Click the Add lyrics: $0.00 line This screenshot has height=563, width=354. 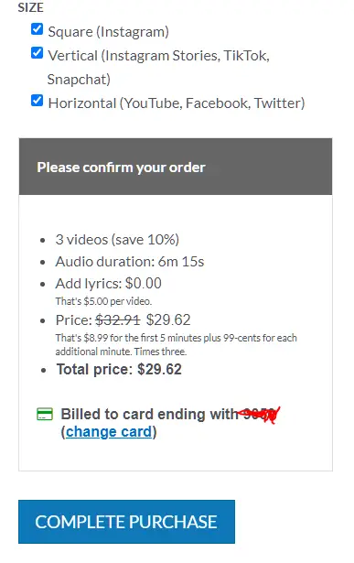click(108, 283)
